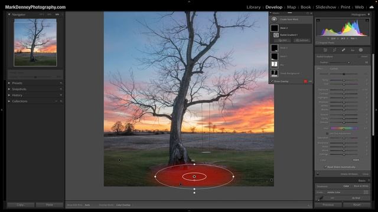Pick the White Balance eyedropper tool

[320, 198]
